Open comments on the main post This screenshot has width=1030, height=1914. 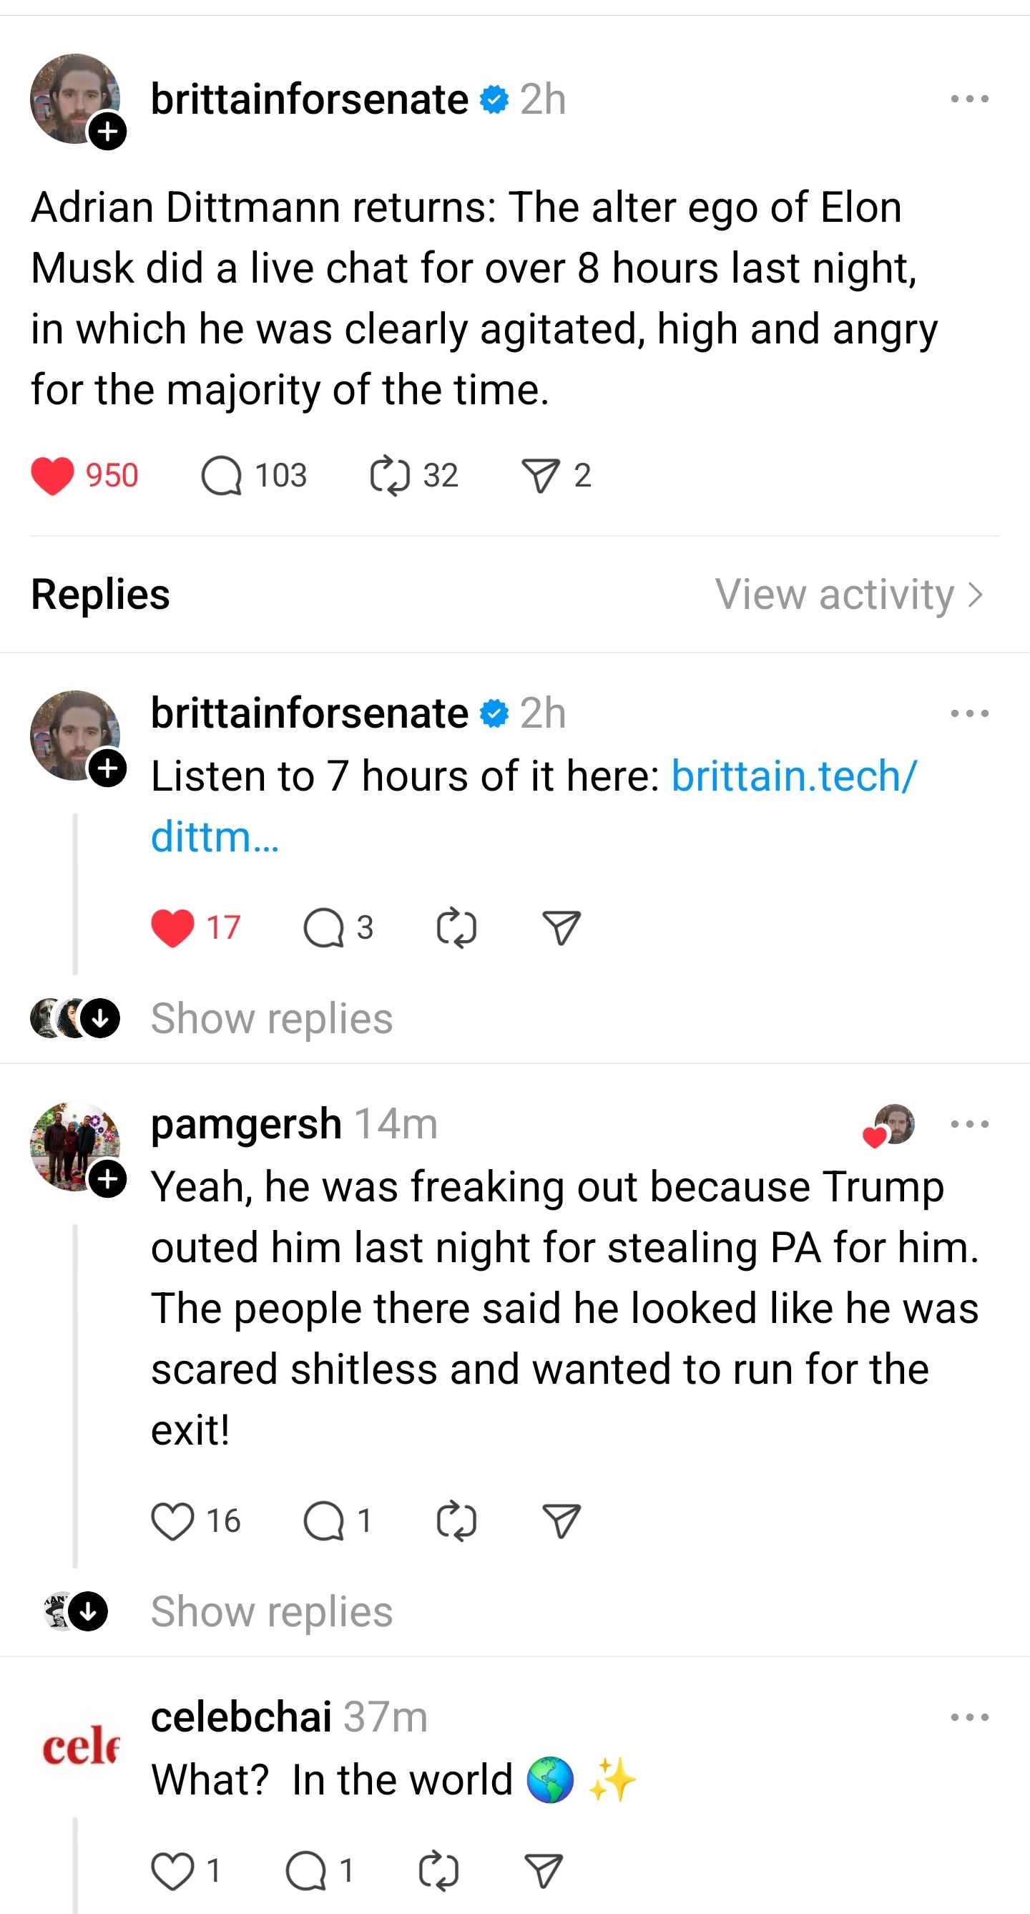(x=227, y=475)
